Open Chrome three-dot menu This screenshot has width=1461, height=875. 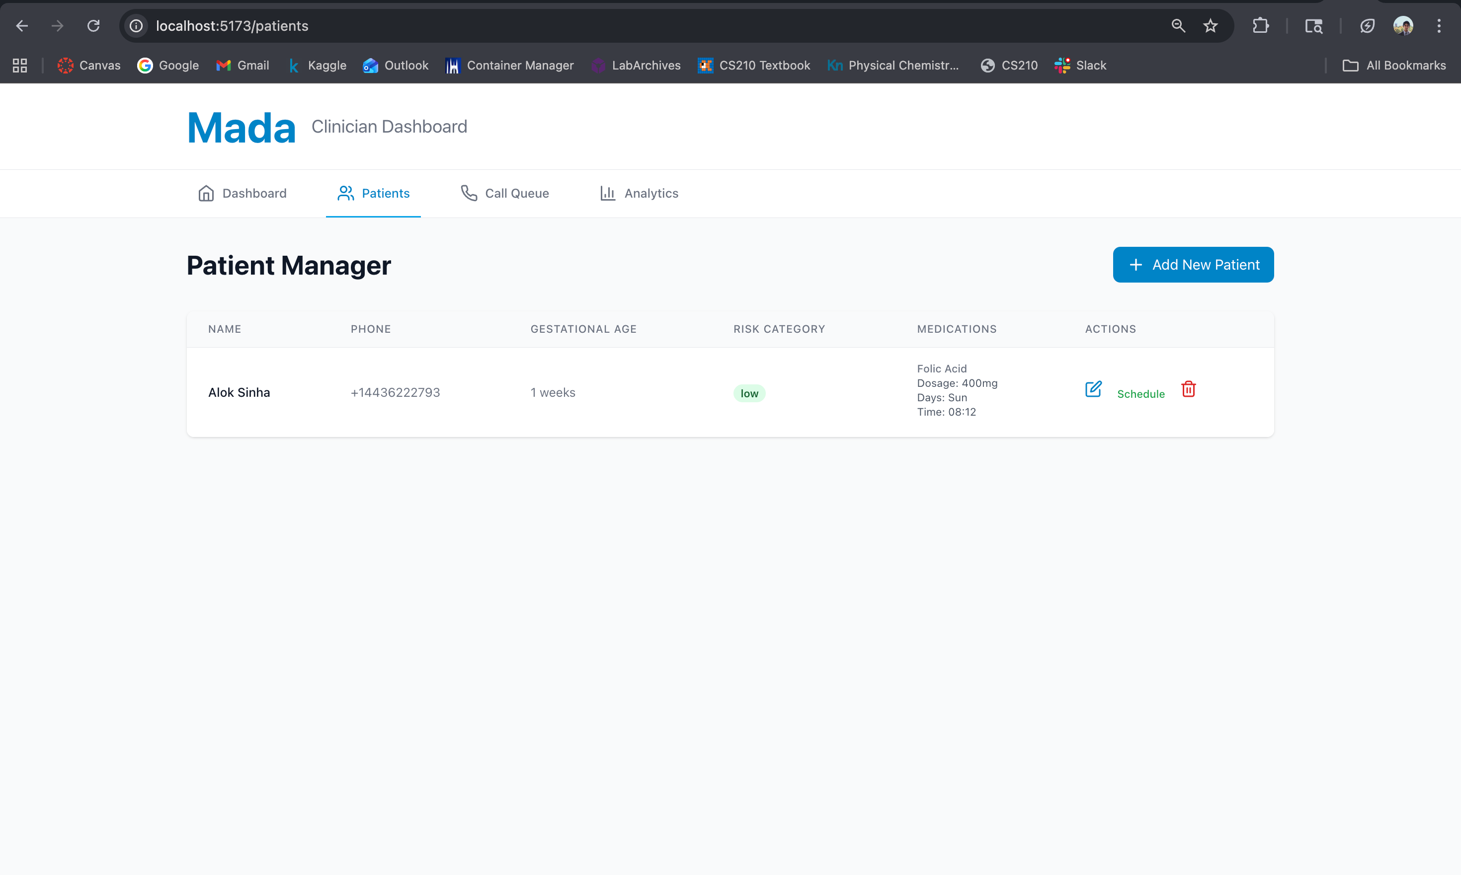[x=1439, y=26]
